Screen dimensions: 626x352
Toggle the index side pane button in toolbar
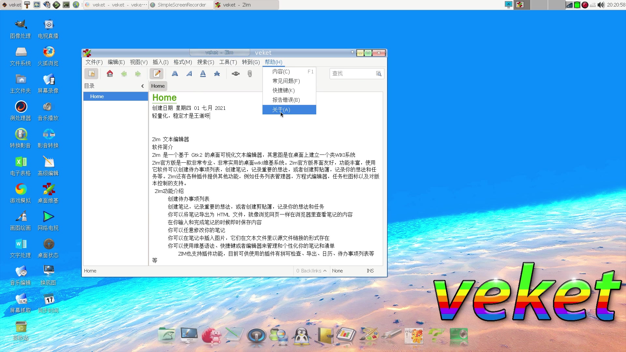coord(91,74)
